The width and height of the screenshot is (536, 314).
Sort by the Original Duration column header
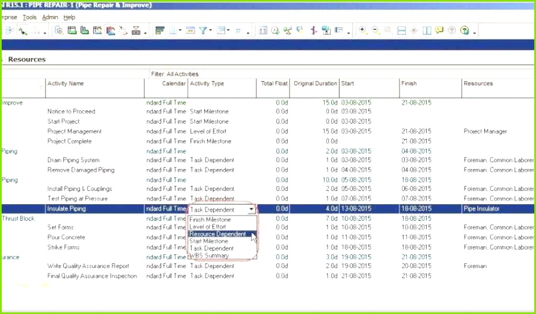click(x=315, y=83)
